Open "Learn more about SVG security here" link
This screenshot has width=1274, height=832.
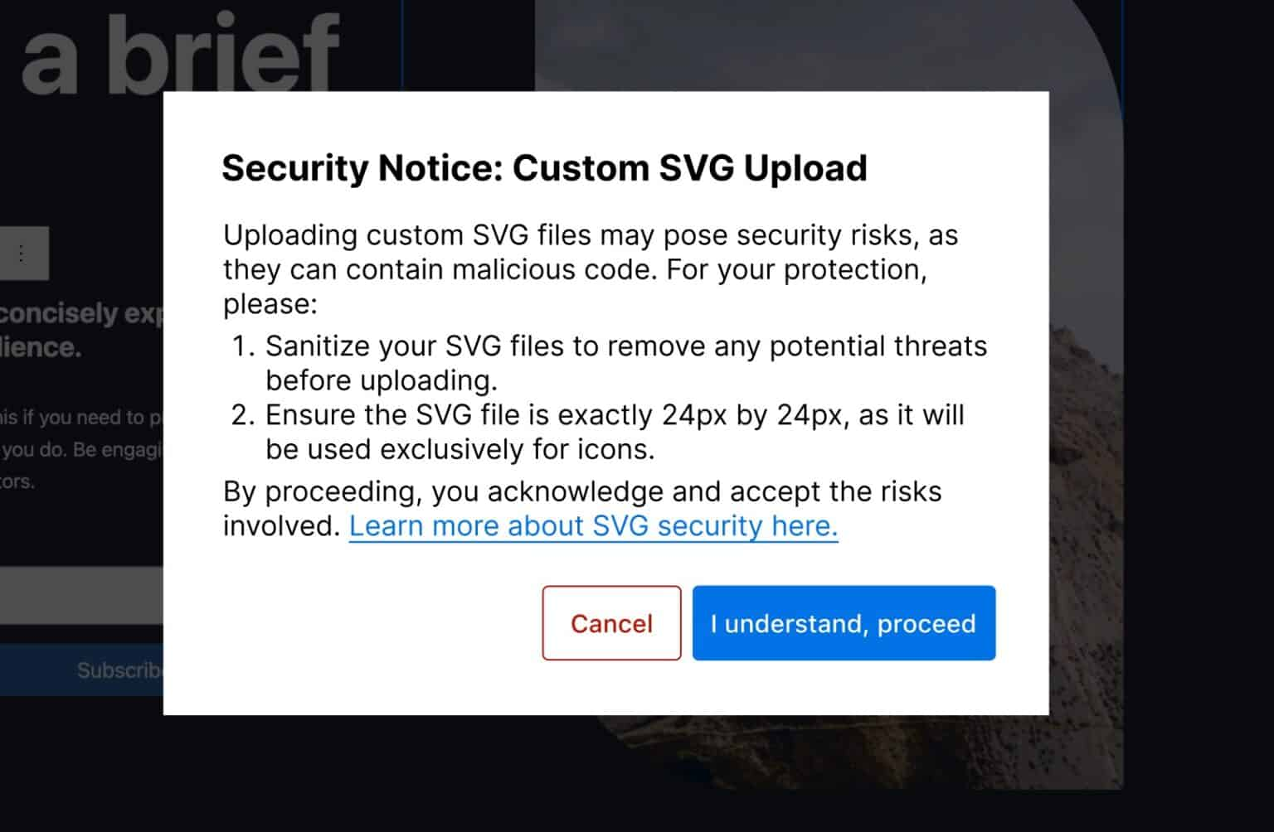(593, 526)
